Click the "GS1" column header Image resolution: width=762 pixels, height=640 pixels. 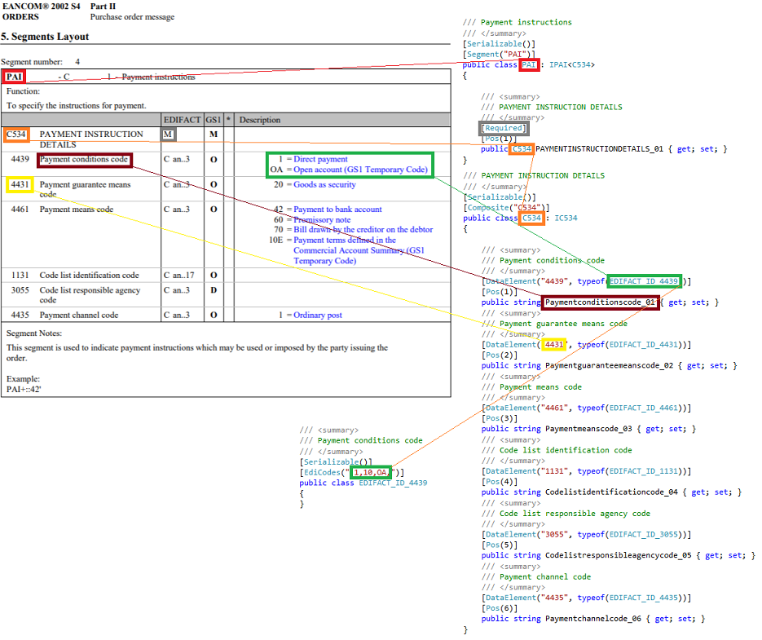pos(214,120)
